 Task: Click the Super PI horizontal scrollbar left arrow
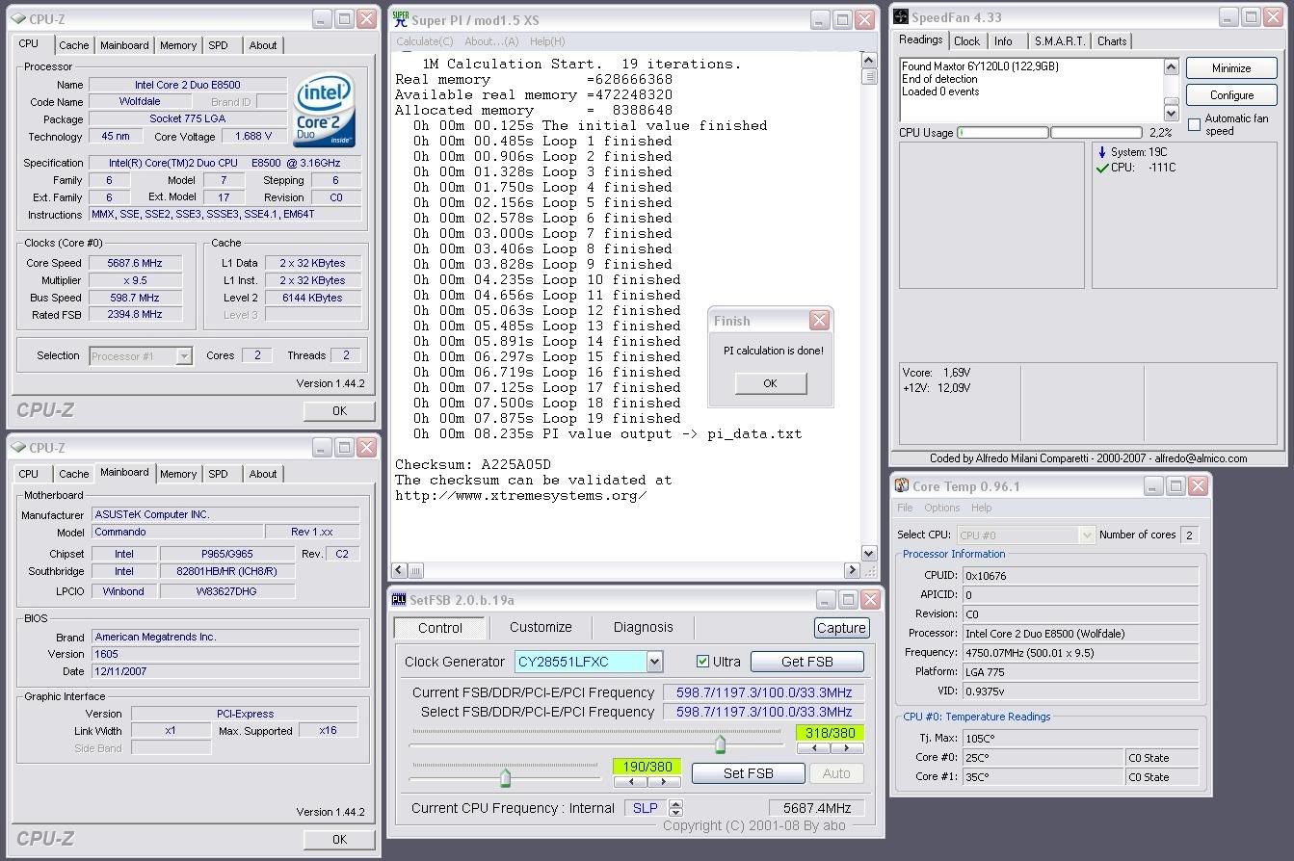click(401, 570)
